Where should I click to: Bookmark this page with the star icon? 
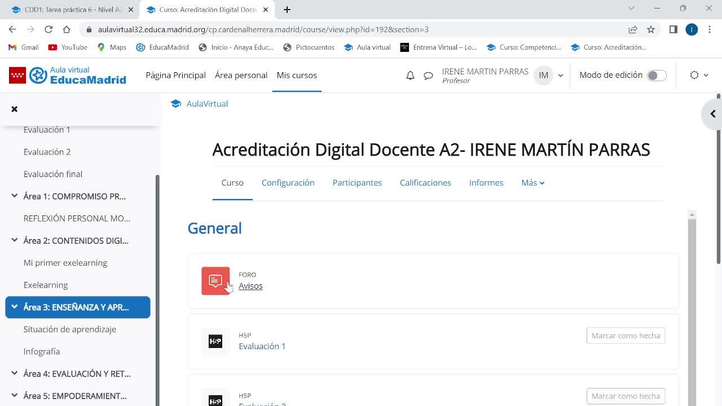click(x=651, y=29)
